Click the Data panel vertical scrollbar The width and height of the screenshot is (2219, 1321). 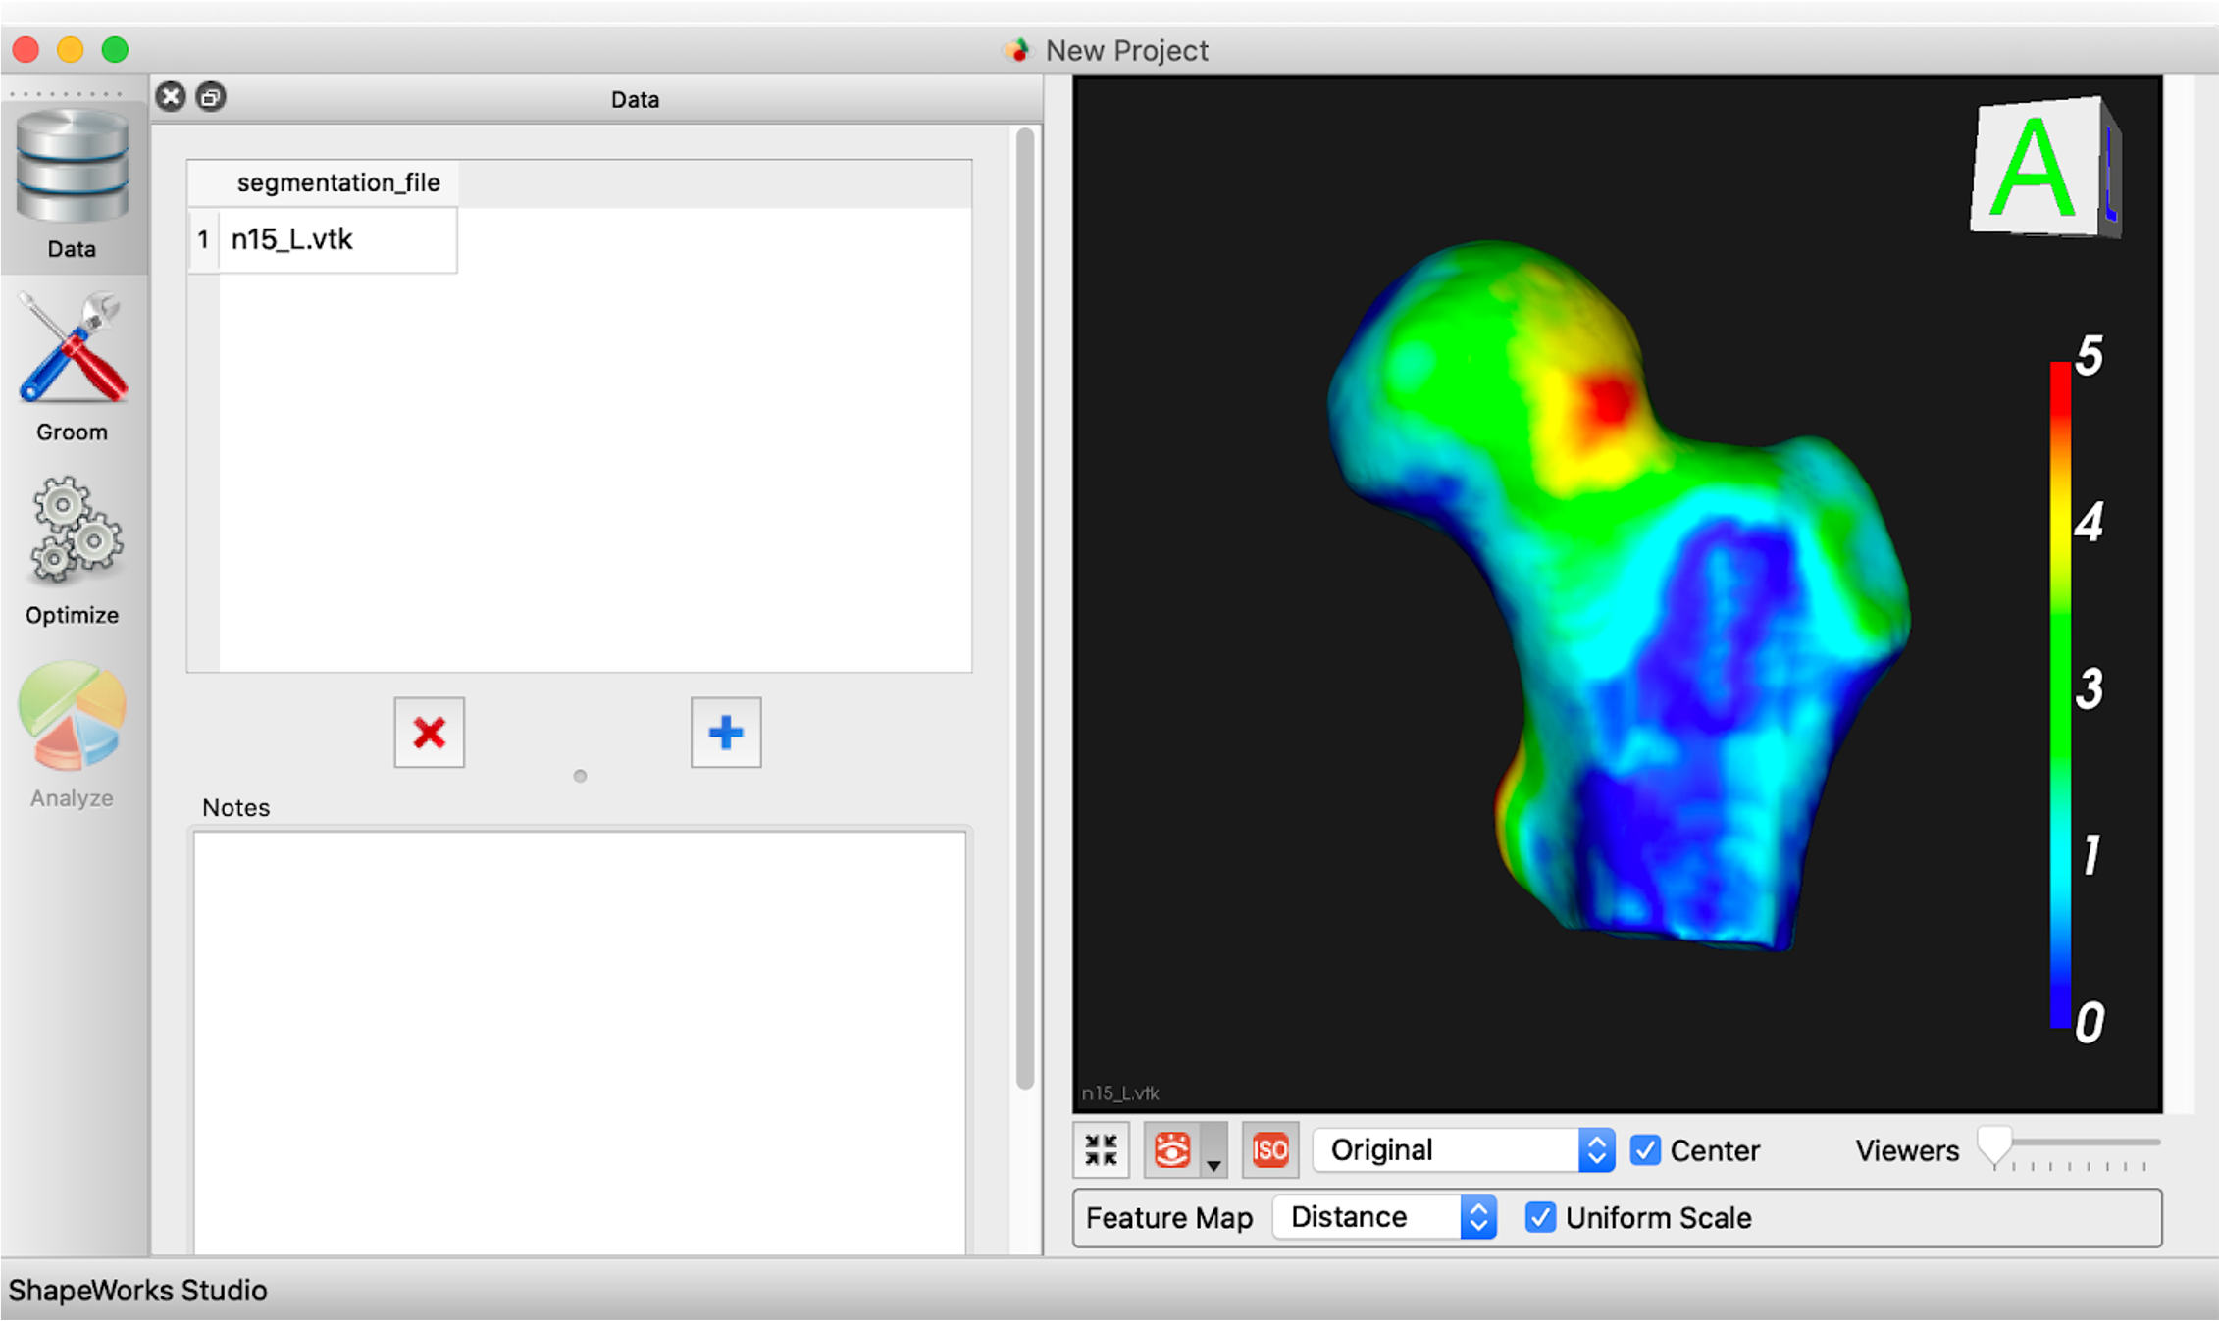pos(1025,608)
